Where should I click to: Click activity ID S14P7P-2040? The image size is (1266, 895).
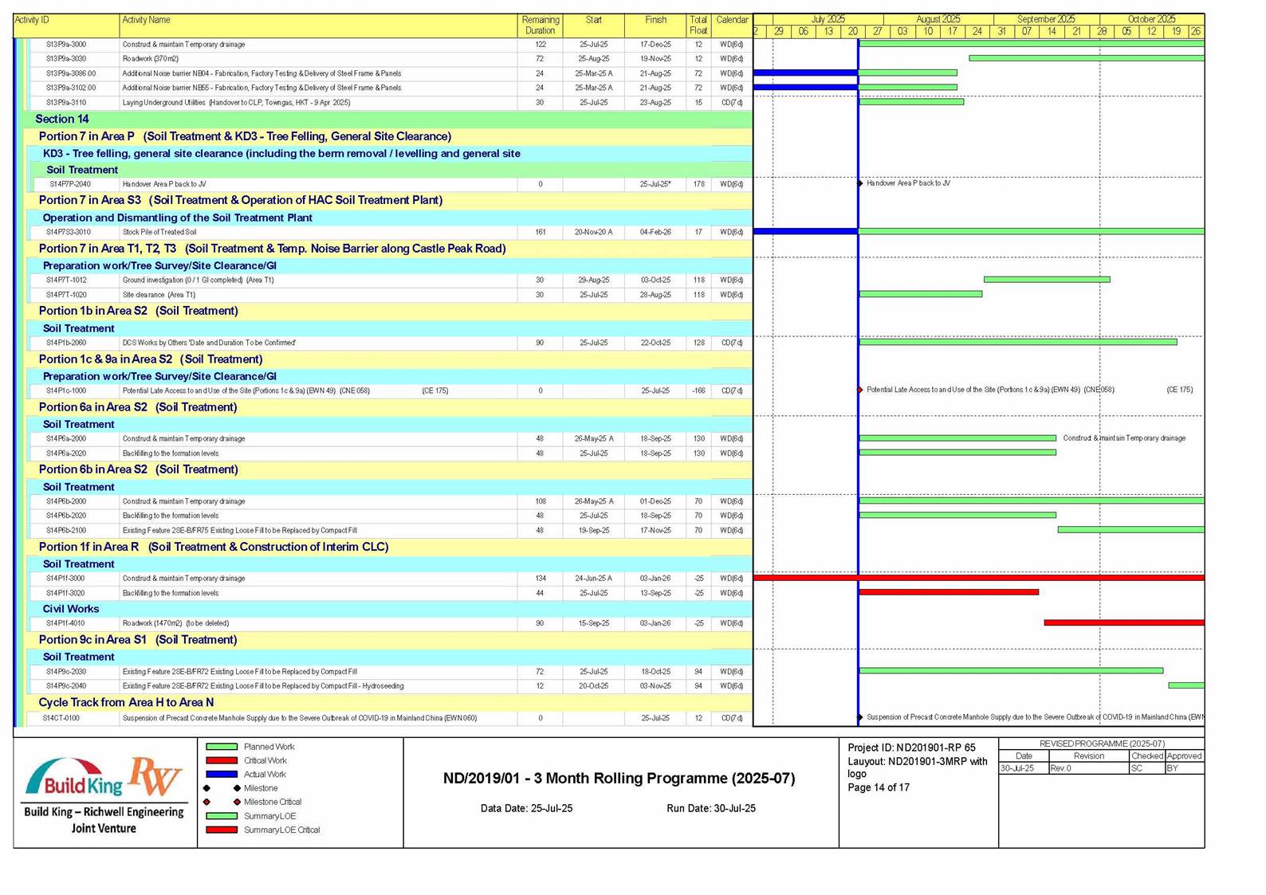(69, 184)
